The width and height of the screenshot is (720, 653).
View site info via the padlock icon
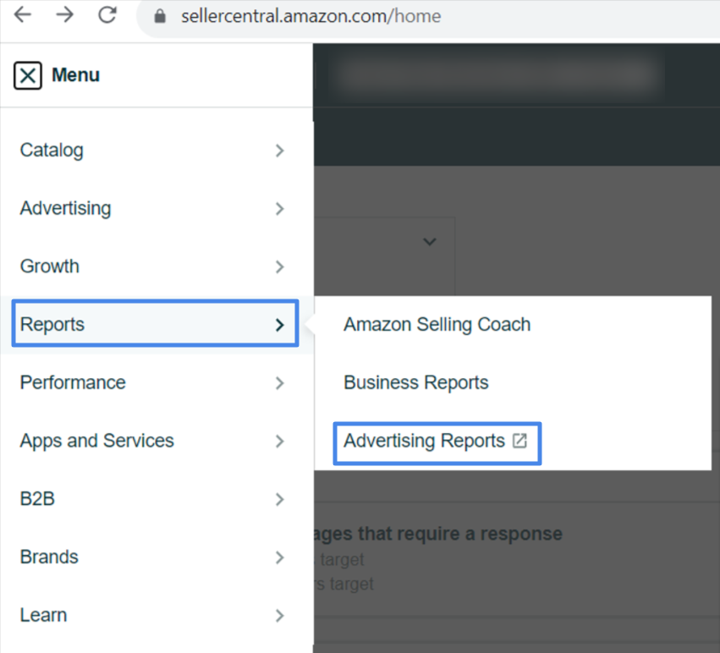pos(160,17)
